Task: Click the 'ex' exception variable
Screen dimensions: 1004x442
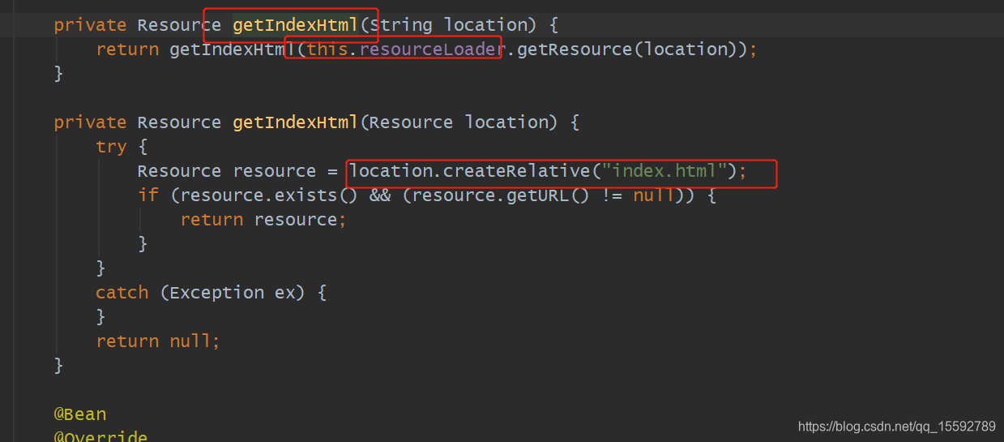Action: [x=284, y=293]
